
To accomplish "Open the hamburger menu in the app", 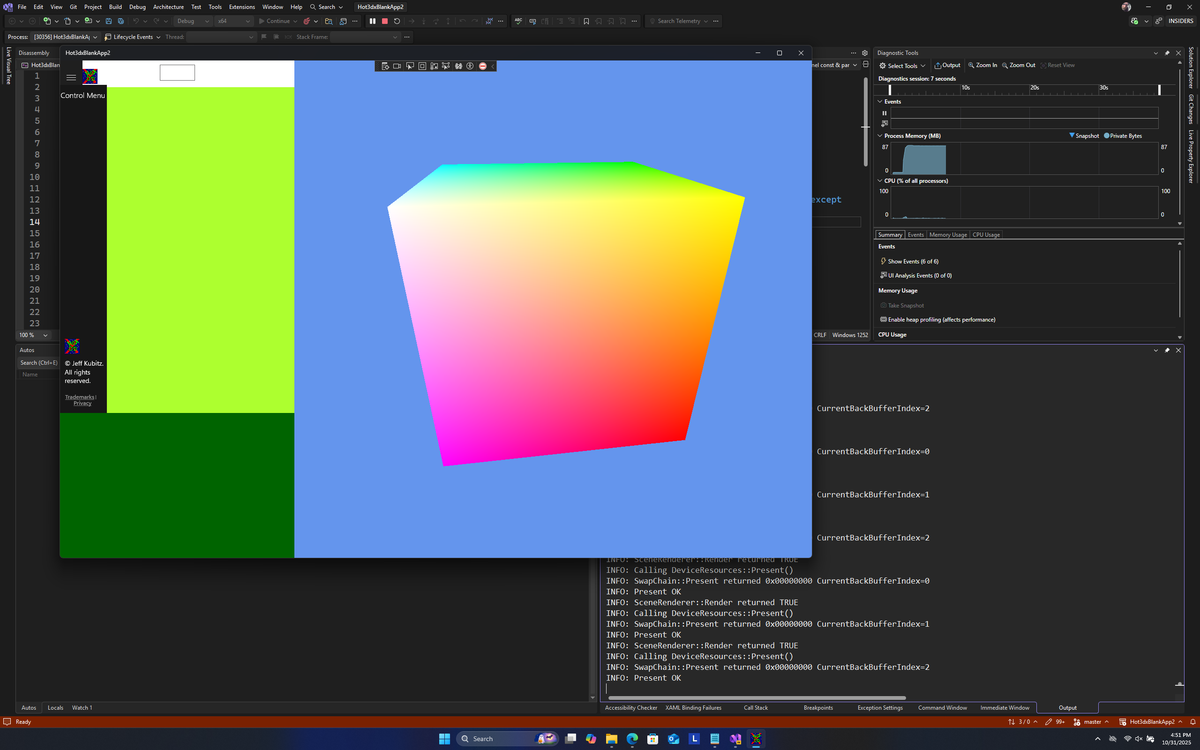I will pos(71,77).
